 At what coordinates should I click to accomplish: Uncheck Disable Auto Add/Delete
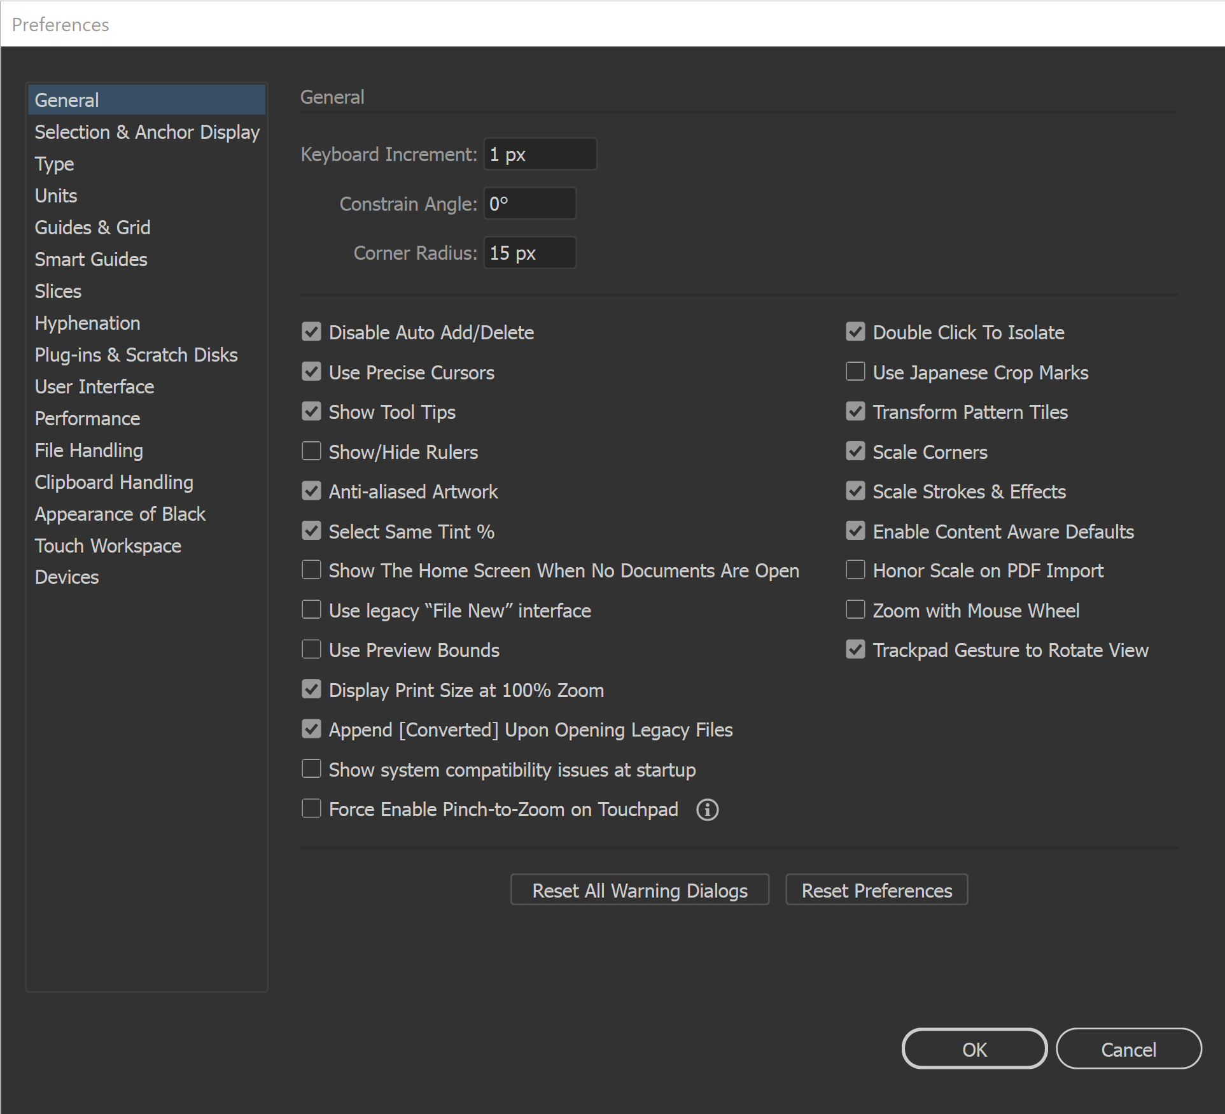[311, 332]
